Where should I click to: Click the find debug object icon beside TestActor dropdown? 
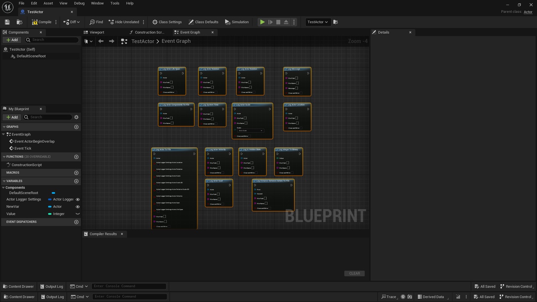pyautogui.click(x=335, y=22)
